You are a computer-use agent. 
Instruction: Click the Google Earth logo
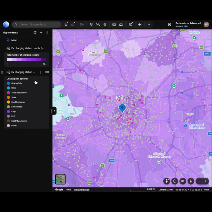(6, 24)
